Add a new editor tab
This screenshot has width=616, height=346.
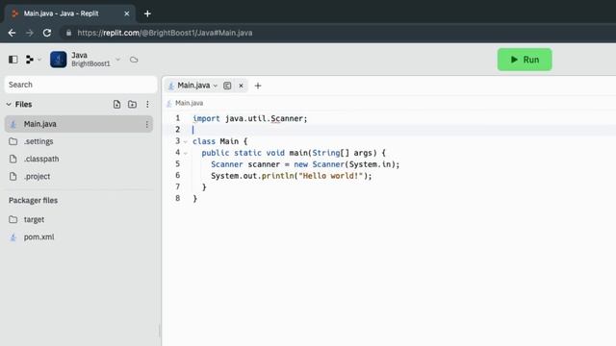(x=258, y=86)
